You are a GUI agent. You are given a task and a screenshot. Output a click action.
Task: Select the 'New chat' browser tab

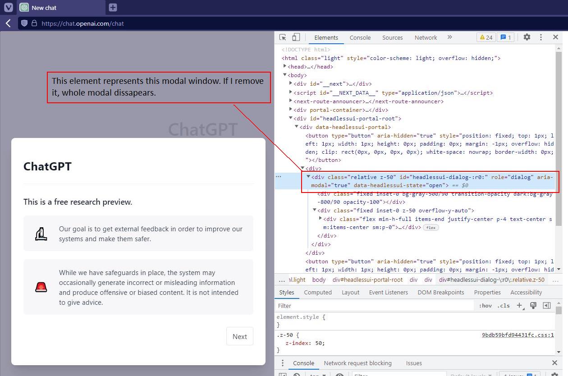60,7
